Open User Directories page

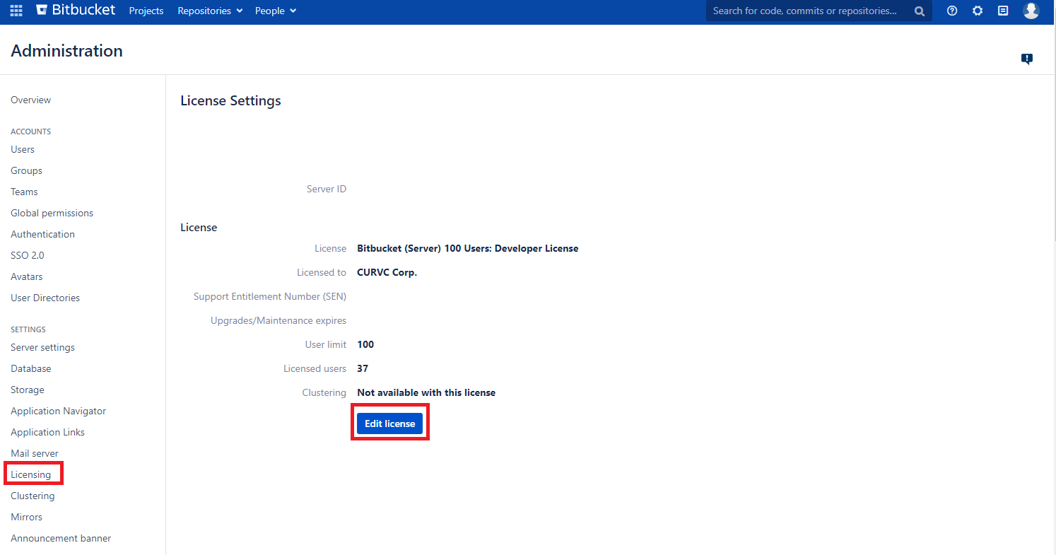[45, 298]
